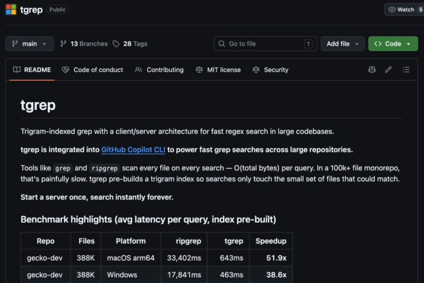Click the Microsoft logo avatar
This screenshot has height=283, width=424.
[x=11, y=9]
